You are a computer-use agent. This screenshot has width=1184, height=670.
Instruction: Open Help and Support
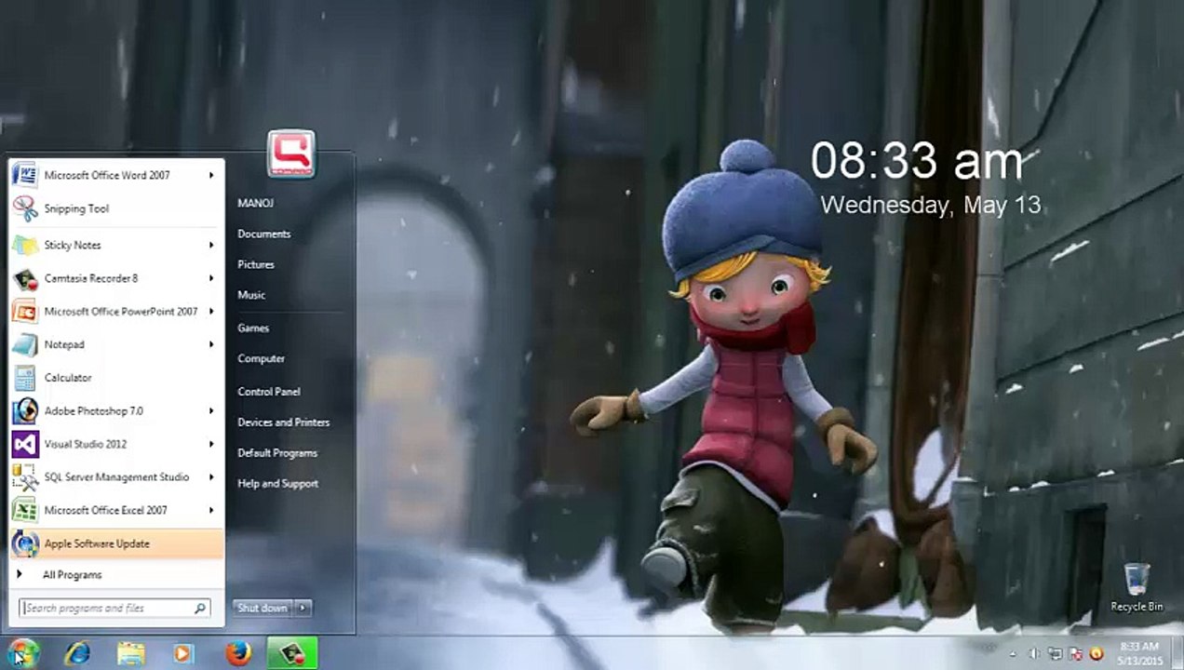click(277, 484)
